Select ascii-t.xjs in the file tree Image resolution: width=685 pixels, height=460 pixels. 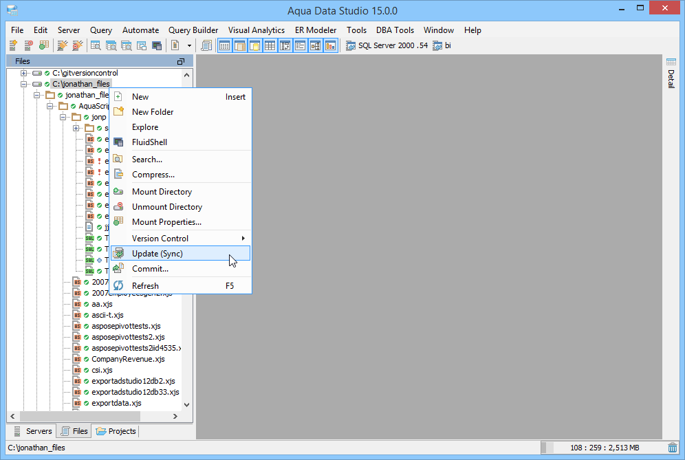point(107,315)
